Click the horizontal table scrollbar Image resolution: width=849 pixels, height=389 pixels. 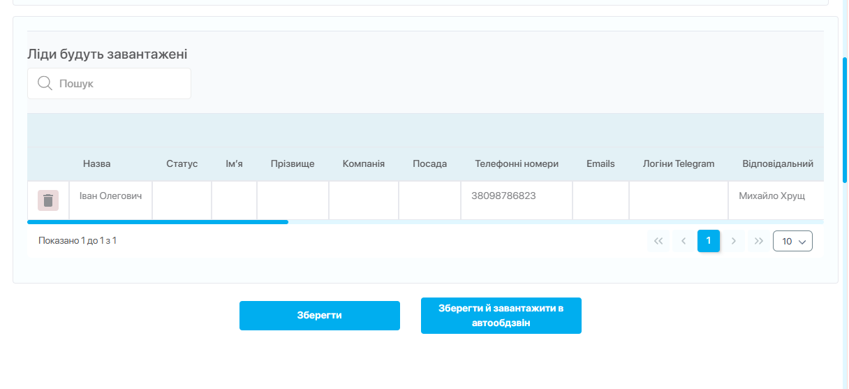[x=158, y=222]
